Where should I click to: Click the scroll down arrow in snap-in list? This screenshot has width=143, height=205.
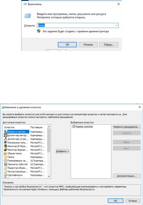[x=49, y=176]
